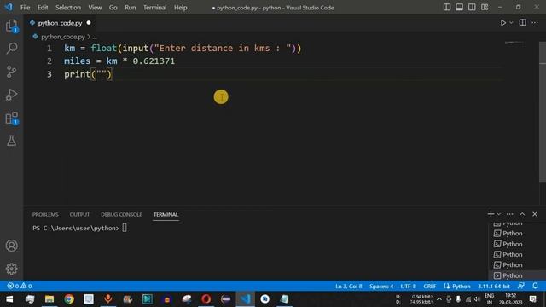Switch to the Debug Console tab
Screen dimensions: 546x307
(x=121, y=214)
